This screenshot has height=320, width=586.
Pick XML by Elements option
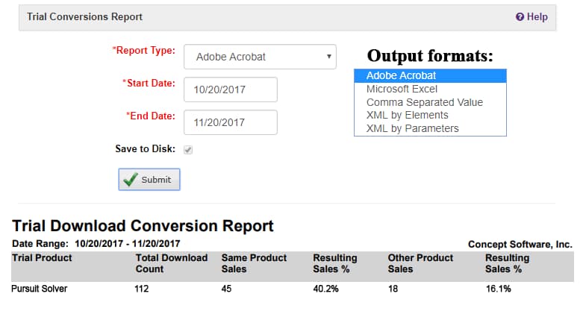pos(430,115)
